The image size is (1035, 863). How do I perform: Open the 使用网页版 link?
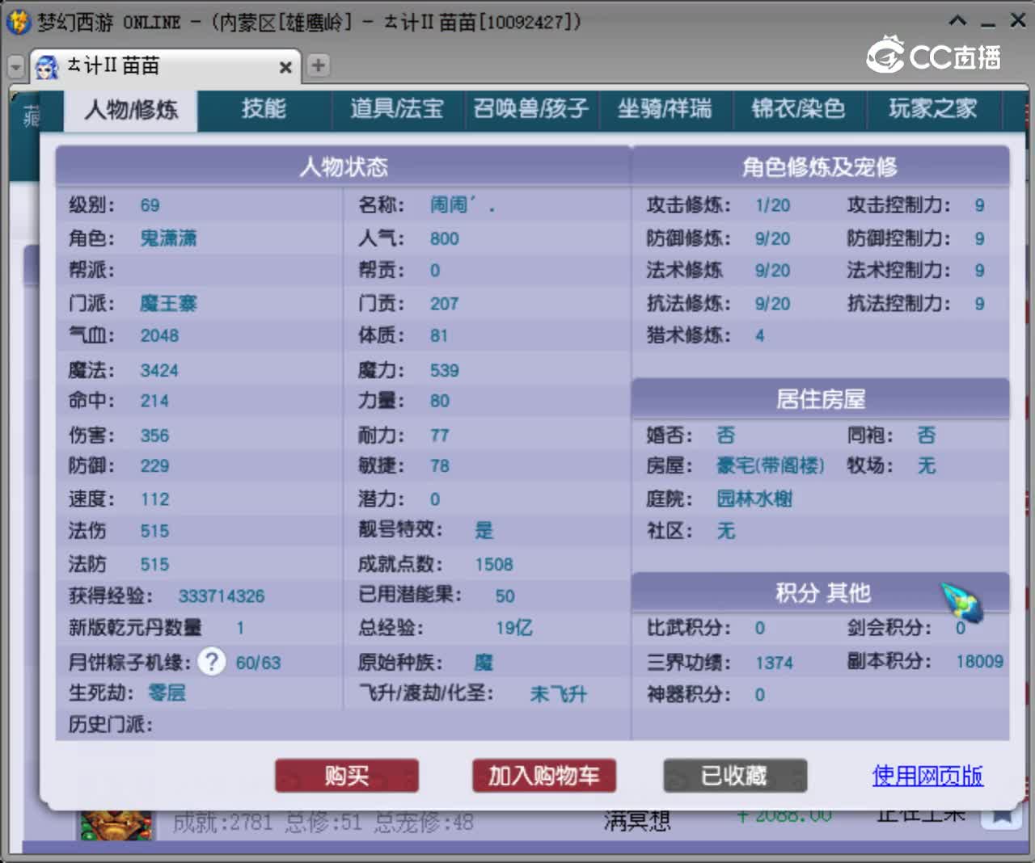click(927, 776)
